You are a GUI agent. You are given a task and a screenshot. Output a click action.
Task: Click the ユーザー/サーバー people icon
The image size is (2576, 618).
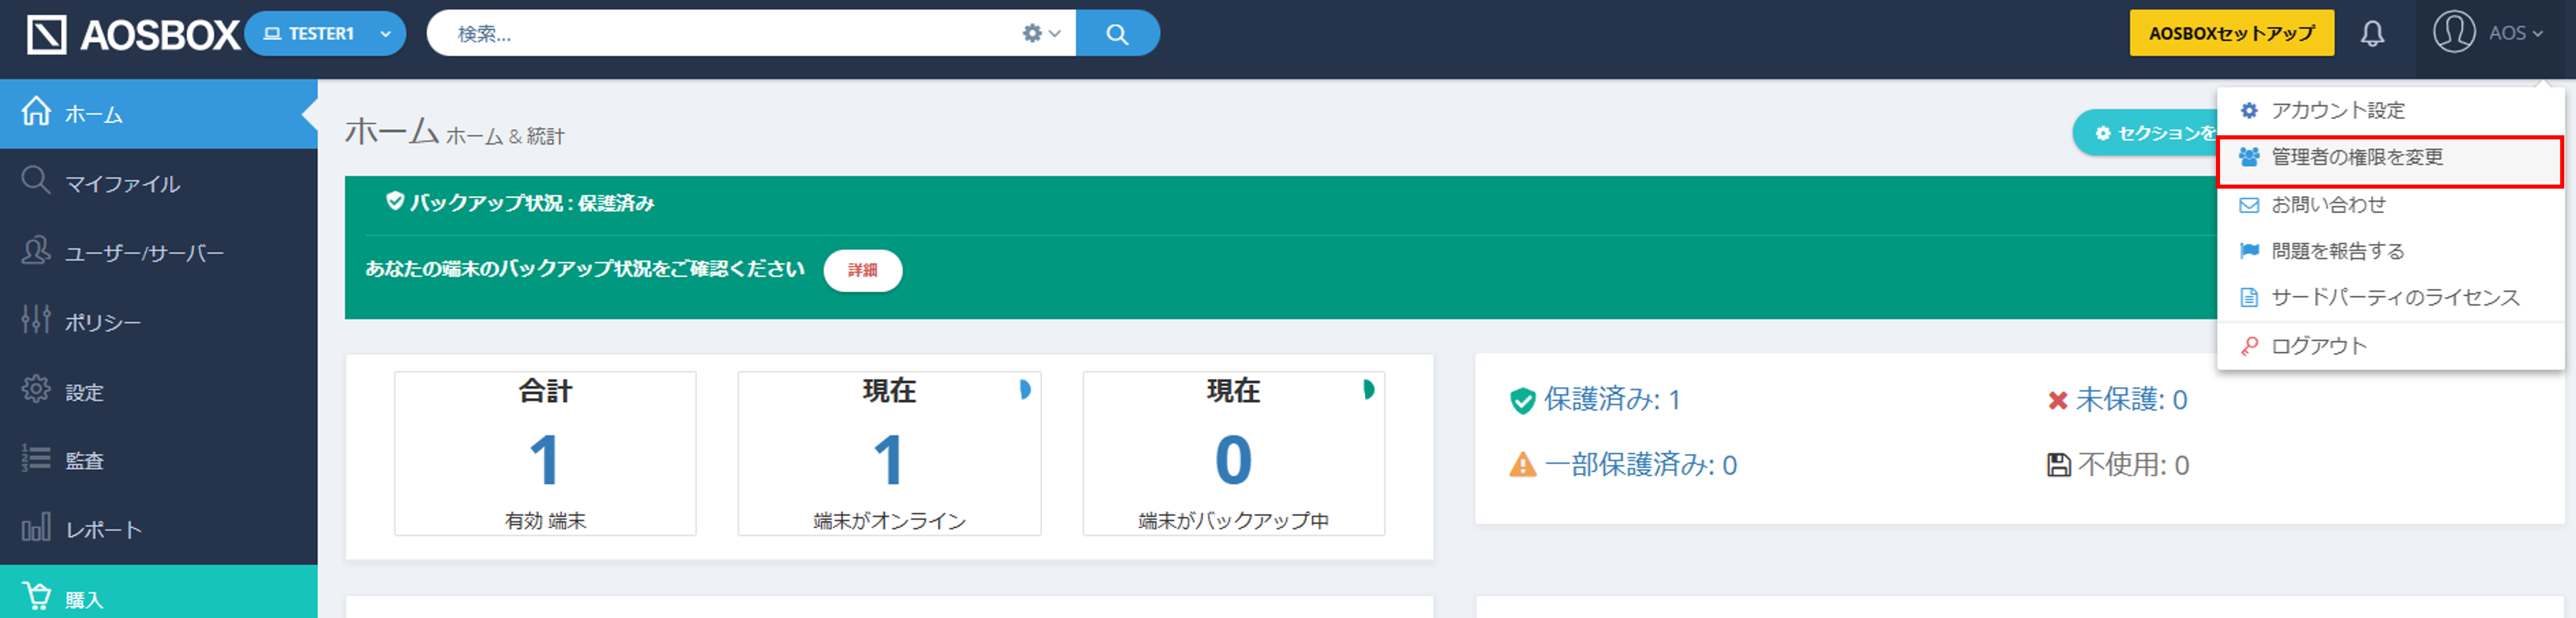click(36, 249)
